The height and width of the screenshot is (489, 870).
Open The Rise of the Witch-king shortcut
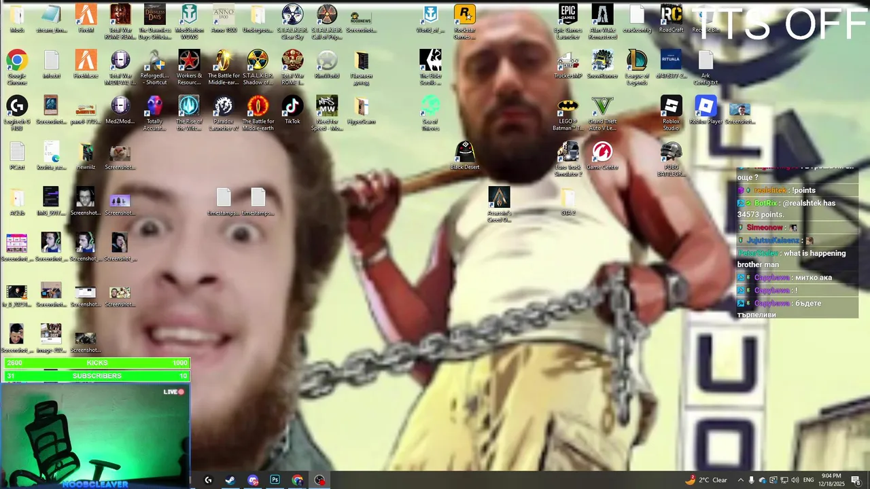(x=189, y=113)
